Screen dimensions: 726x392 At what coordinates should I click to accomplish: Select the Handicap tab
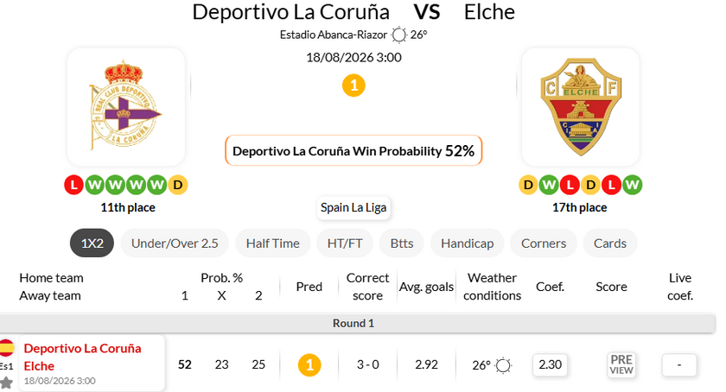click(468, 243)
